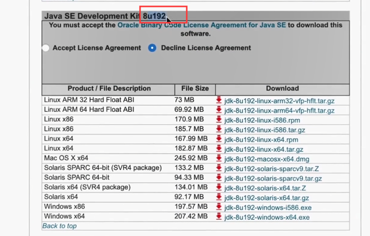Click the File Size column header
This screenshot has width=370, height=236.
click(195, 89)
